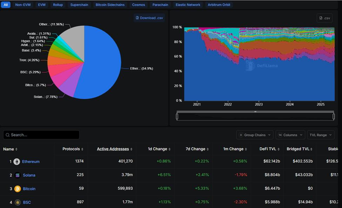The image size is (342, 208).
Task: Select the Cosmos filter tab
Action: point(138,5)
